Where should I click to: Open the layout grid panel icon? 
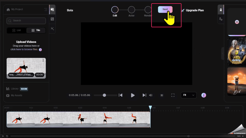[52, 19]
